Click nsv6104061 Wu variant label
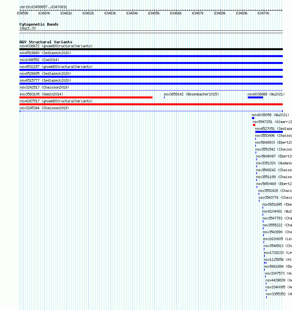Image resolution: width=292 pixels, height=310 pixels. [277, 211]
